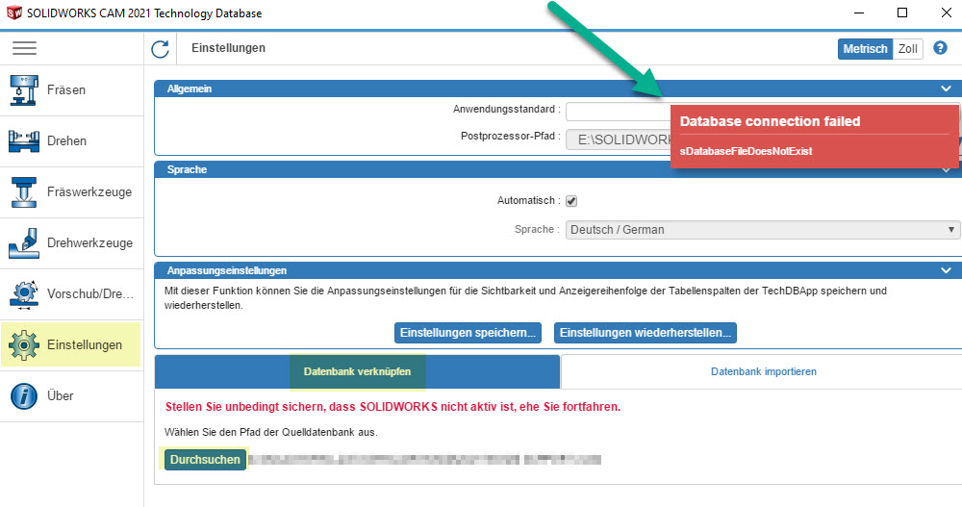The image size is (962, 507).
Task: Select the Drehen turning machine icon
Action: (24, 141)
